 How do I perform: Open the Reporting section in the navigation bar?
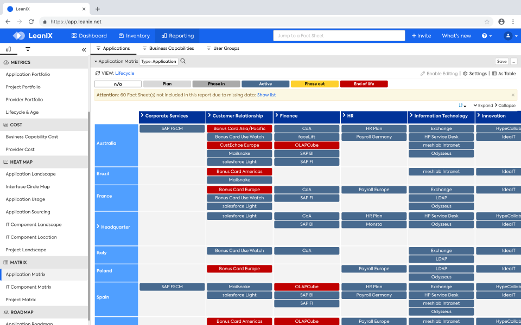pyautogui.click(x=177, y=36)
